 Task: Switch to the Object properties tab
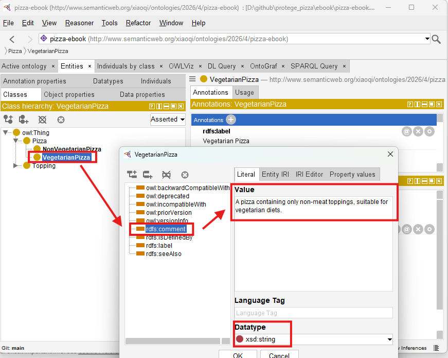point(69,94)
